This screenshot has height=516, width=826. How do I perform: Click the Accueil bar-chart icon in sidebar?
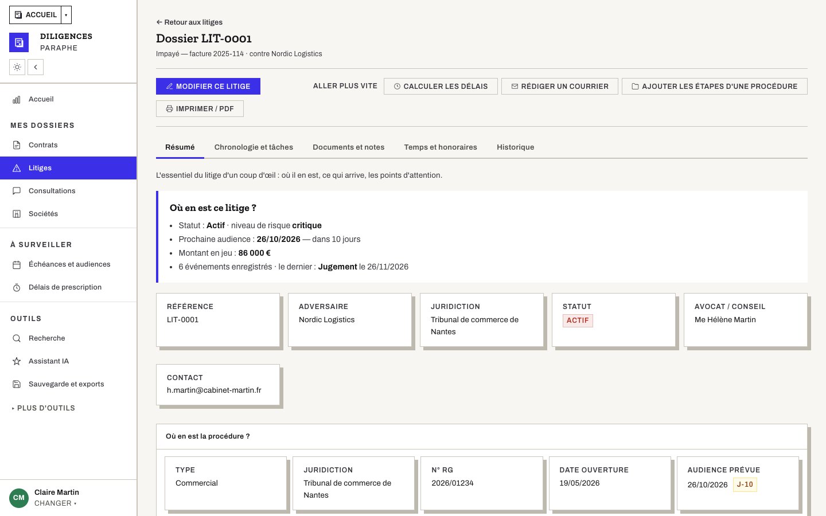coord(17,100)
